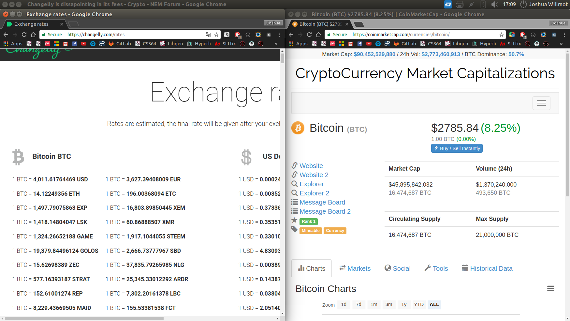The image size is (570, 321).
Task: Click the Market Cap $90,452,529,880 link
Action: coord(374,54)
